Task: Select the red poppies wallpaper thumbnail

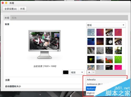Action: click(109, 60)
